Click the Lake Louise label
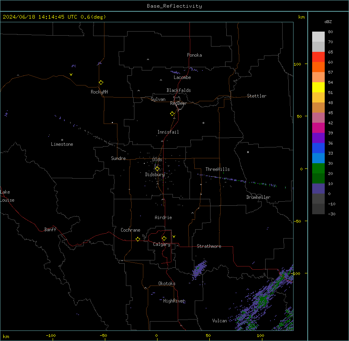This screenshot has height=341, width=349. click(x=7, y=196)
